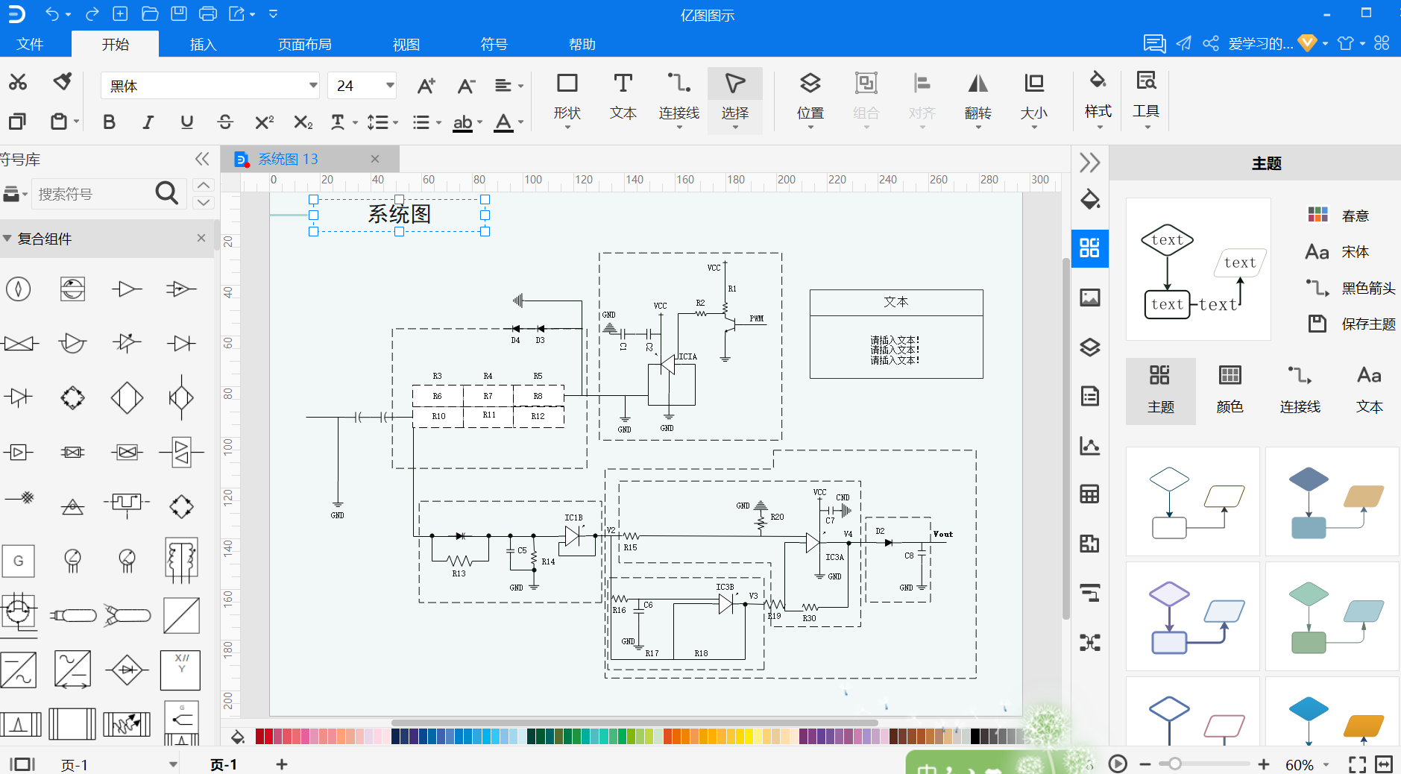Screen dimensions: 1401x774
Task: Click the Copy icon in toolbar
Action: [x=16, y=121]
